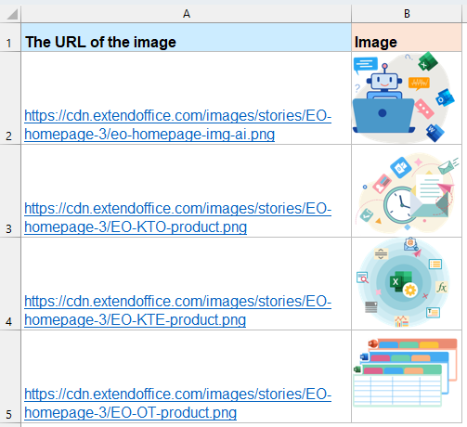Click the Outlook icon in clock image
Viewport: 467px width, 427px height.
coord(401,167)
